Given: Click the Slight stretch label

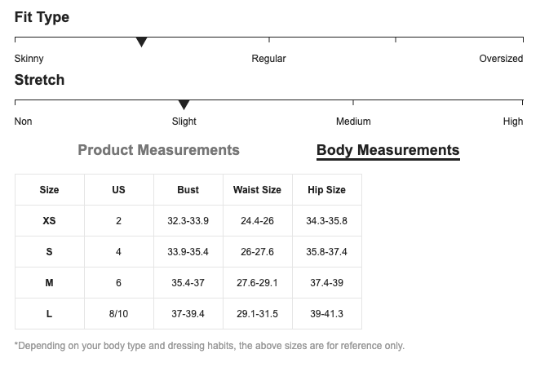Looking at the screenshot, I should click(184, 122).
